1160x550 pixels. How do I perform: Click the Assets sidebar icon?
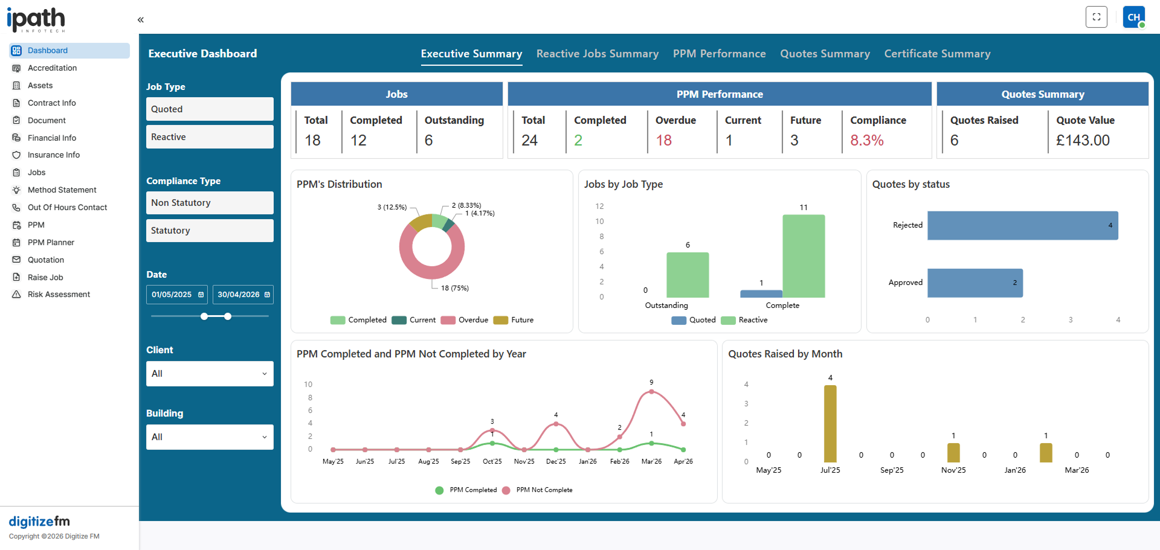(16, 86)
